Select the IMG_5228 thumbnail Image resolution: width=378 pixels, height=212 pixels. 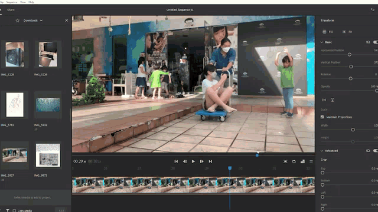point(15,54)
